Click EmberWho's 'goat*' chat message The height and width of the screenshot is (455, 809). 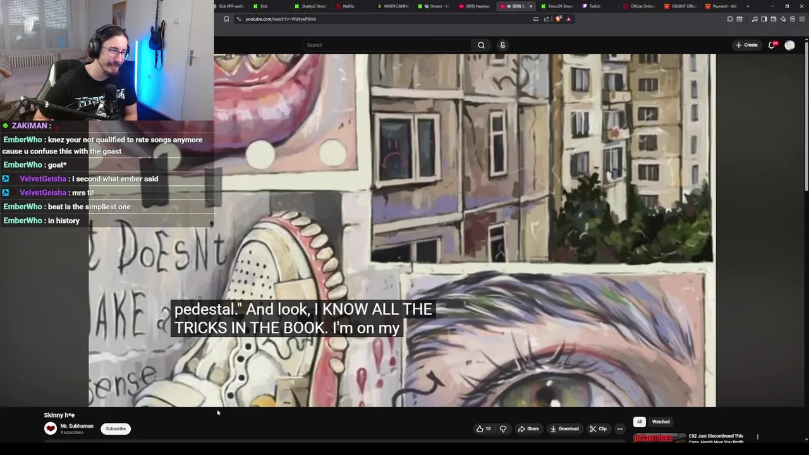57,165
